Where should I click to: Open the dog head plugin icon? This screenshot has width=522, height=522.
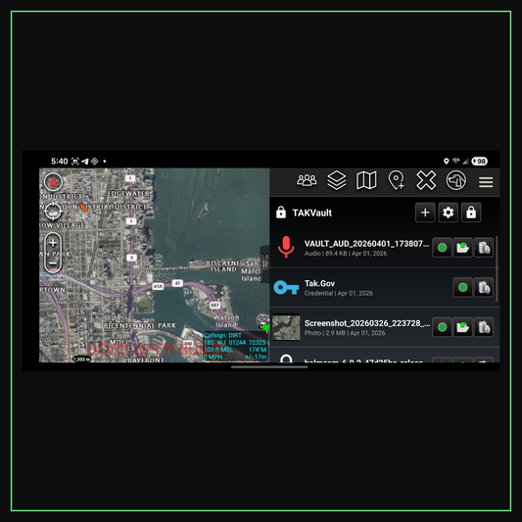pyautogui.click(x=456, y=180)
